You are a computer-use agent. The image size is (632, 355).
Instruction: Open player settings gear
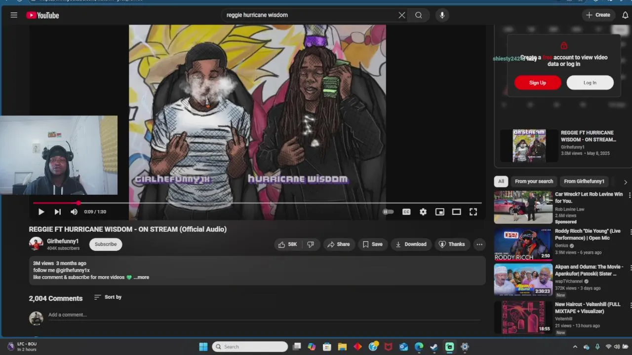point(423,212)
